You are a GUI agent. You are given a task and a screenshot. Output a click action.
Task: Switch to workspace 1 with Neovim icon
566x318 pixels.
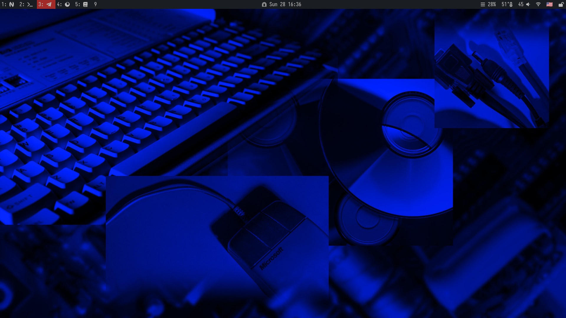click(8, 4)
